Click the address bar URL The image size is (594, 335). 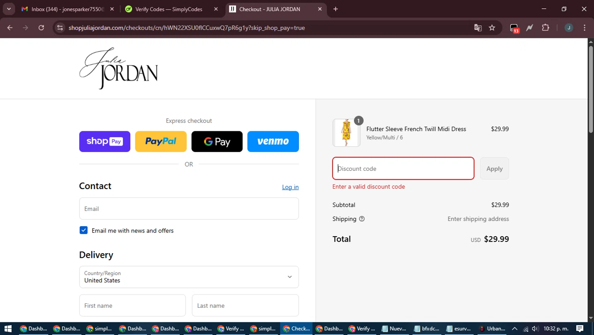coord(187,28)
